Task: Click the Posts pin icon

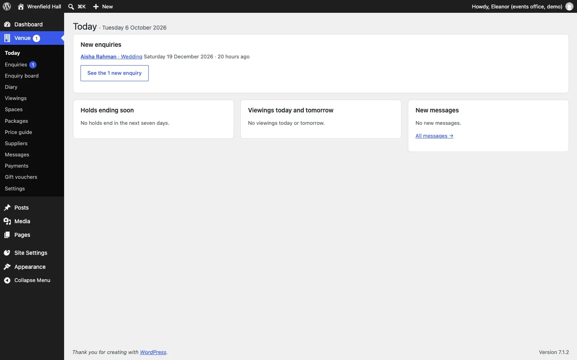Action: click(7, 208)
